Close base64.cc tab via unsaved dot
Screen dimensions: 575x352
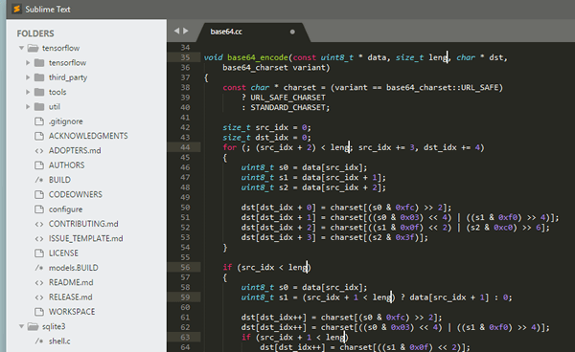(292, 32)
